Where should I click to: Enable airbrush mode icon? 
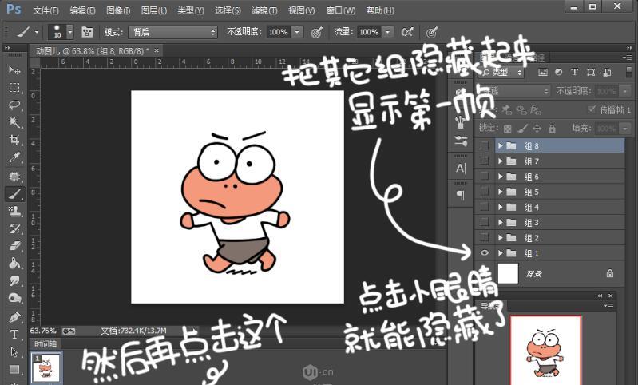click(x=407, y=32)
